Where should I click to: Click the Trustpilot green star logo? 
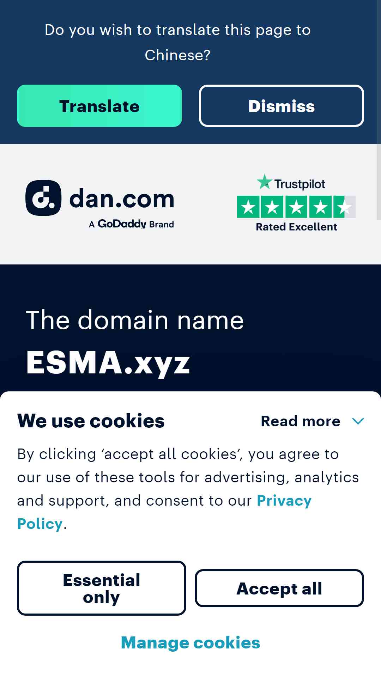coord(265,182)
